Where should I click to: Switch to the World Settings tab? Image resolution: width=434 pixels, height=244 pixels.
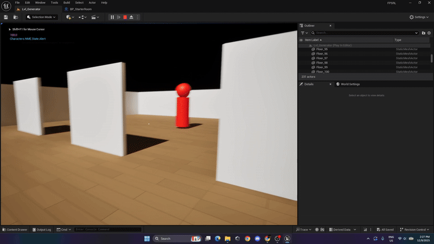pyautogui.click(x=349, y=84)
